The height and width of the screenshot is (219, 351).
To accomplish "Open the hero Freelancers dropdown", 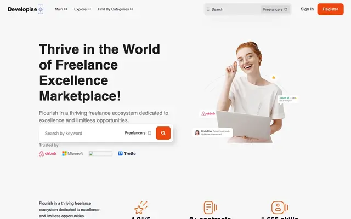I will pos(138,133).
